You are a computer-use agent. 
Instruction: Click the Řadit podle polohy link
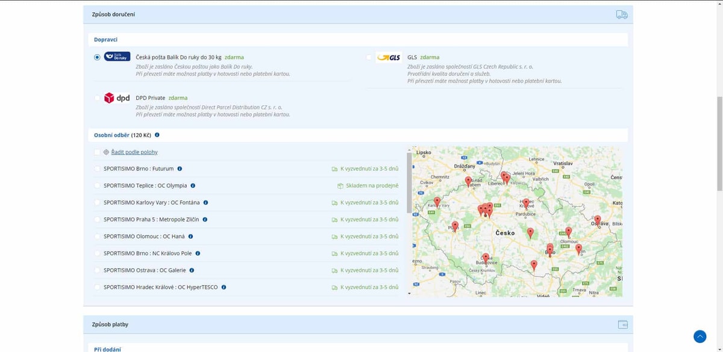pos(134,152)
